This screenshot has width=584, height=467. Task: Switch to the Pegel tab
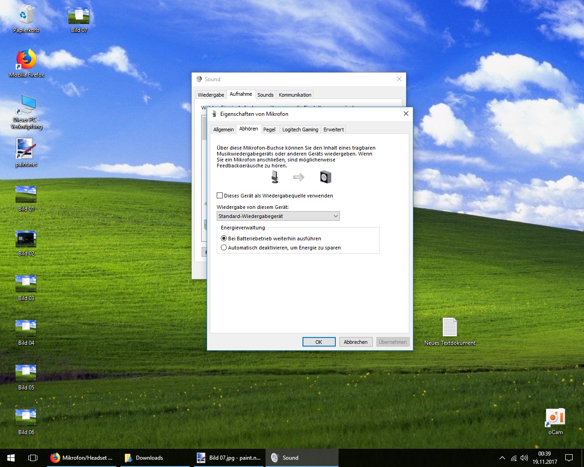click(269, 130)
